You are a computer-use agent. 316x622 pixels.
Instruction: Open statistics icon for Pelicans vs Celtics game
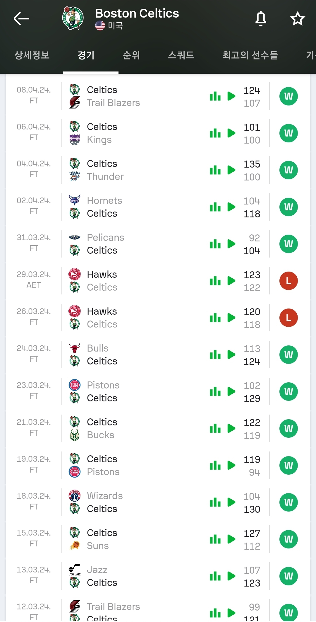tap(215, 244)
